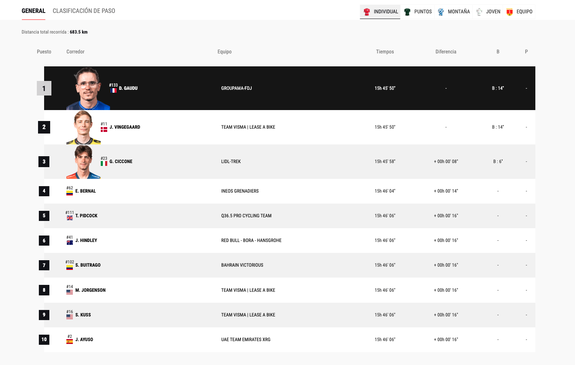Click the Colombian flag next to Buitrago
575x365 pixels.
(x=70, y=267)
